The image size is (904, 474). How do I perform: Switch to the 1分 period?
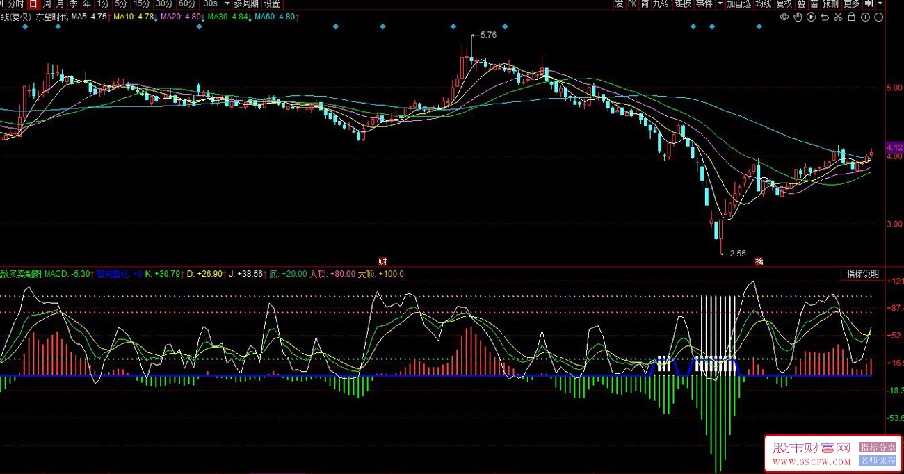pyautogui.click(x=103, y=3)
